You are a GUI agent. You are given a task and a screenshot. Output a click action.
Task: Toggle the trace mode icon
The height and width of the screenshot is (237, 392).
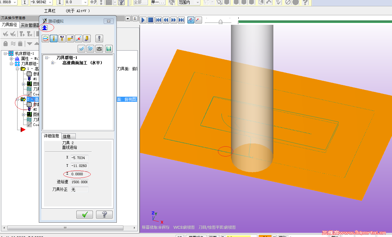click(x=191, y=20)
